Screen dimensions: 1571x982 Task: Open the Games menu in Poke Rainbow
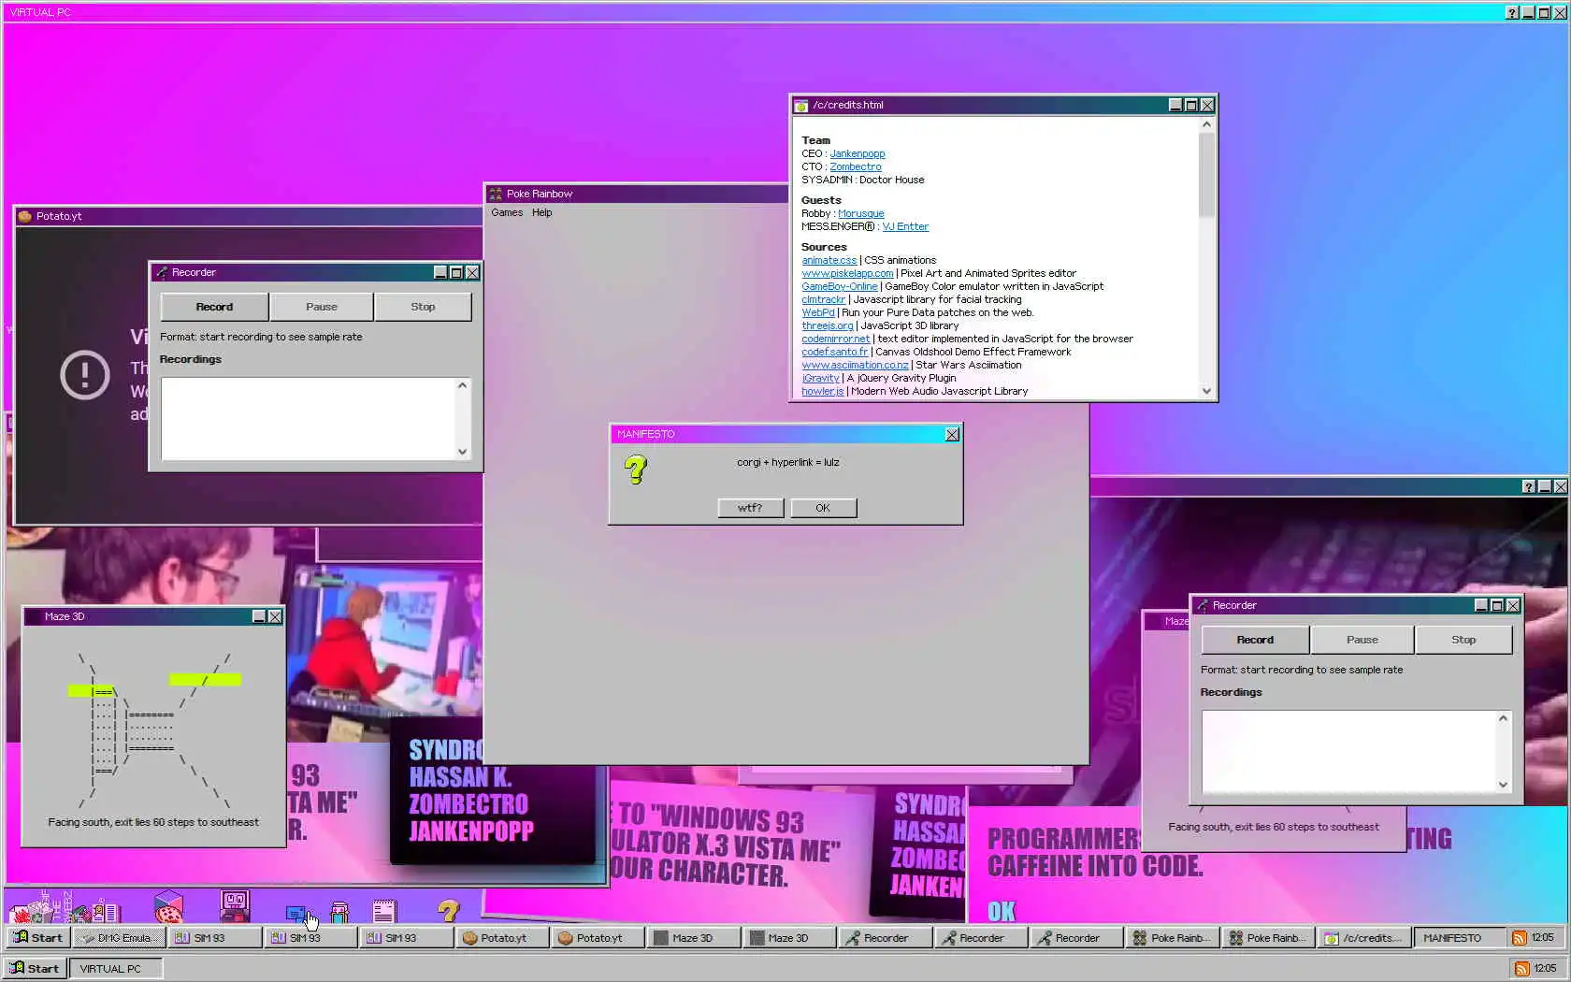[x=507, y=212]
